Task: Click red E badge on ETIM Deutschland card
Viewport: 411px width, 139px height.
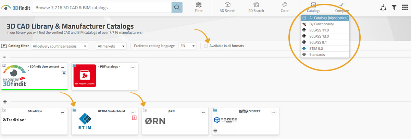Action: (134, 118)
